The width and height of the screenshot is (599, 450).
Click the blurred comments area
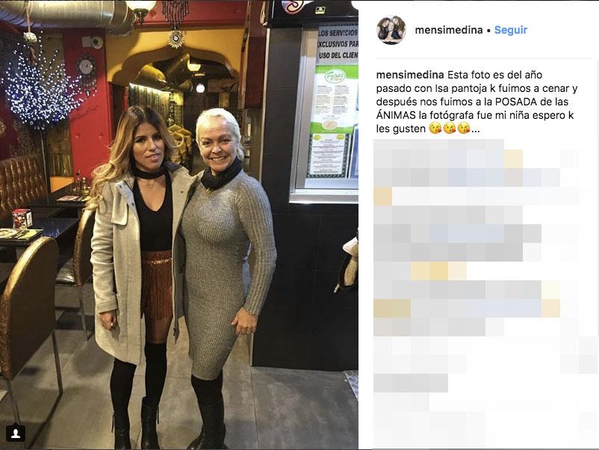pos(485,291)
